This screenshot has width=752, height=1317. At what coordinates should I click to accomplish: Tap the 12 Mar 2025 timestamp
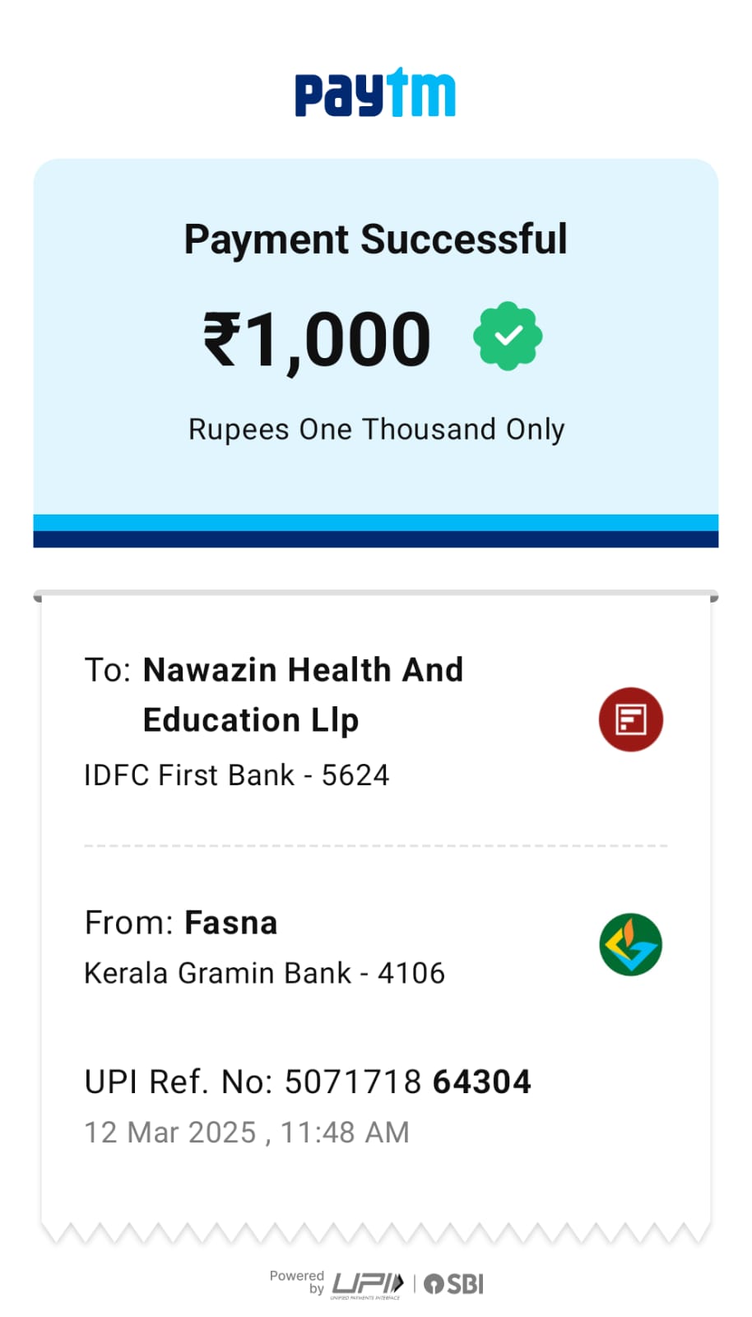coord(246,1133)
